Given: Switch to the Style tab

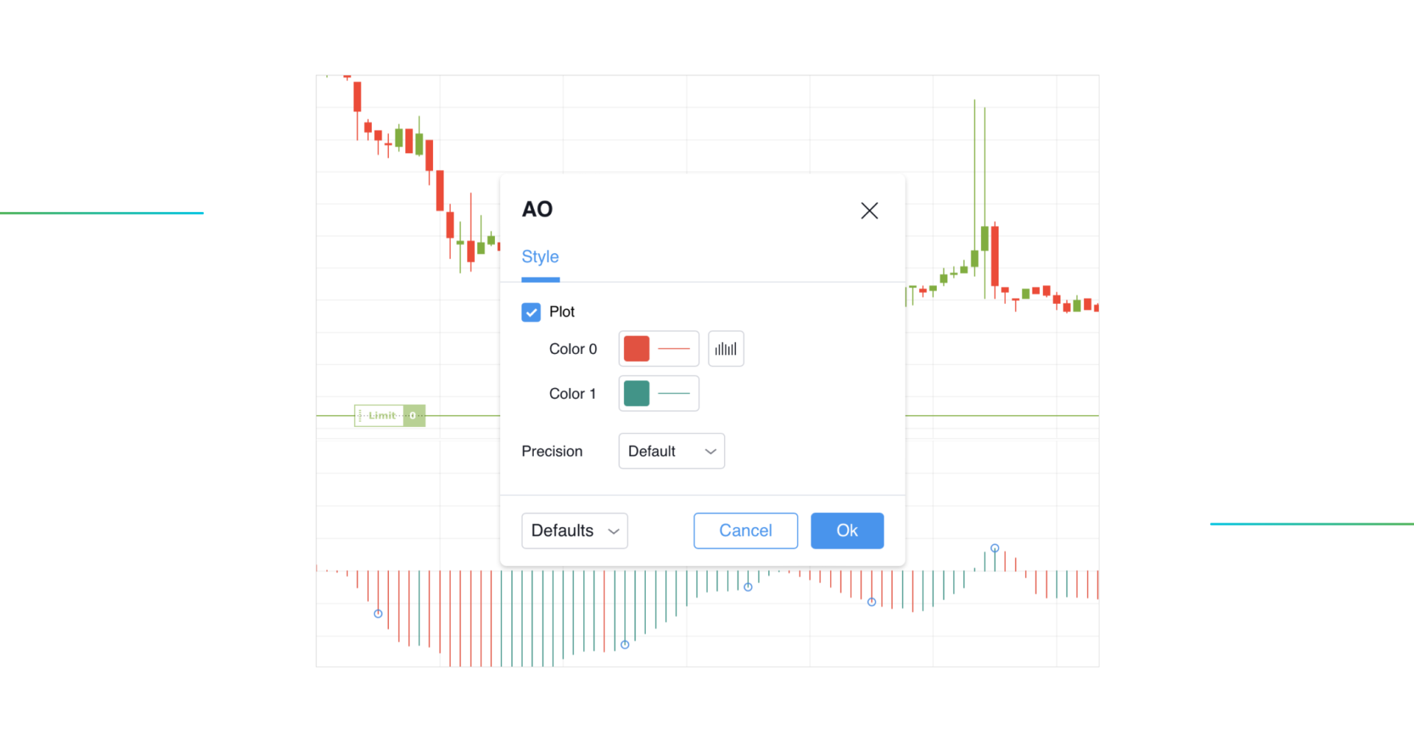Looking at the screenshot, I should (540, 257).
